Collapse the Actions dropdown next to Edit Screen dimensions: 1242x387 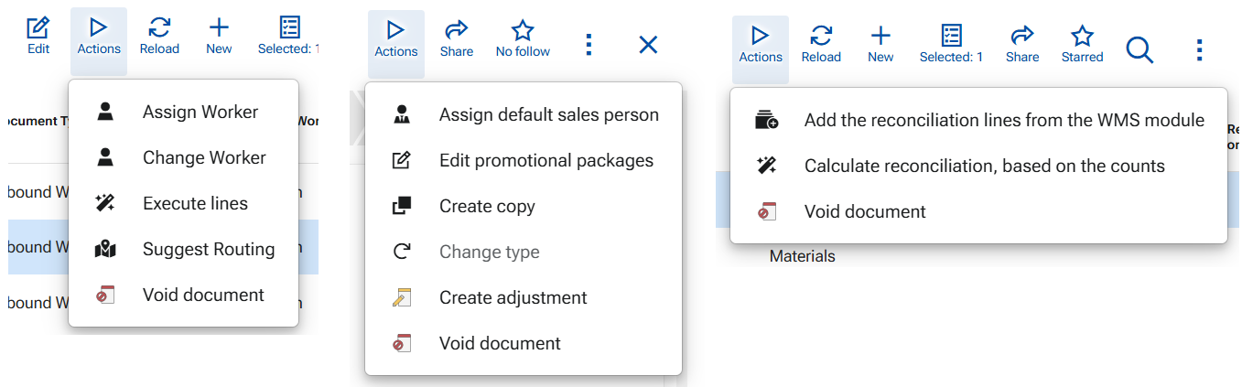(99, 37)
